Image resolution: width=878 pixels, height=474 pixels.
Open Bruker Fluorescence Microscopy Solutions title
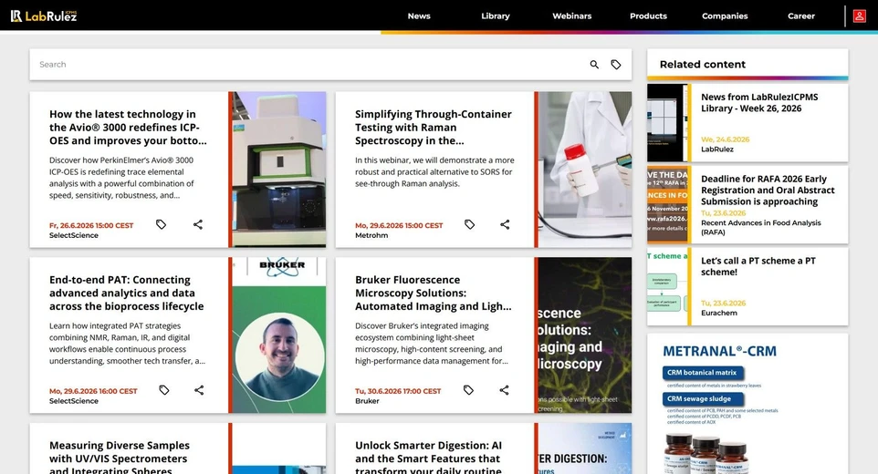coord(433,293)
